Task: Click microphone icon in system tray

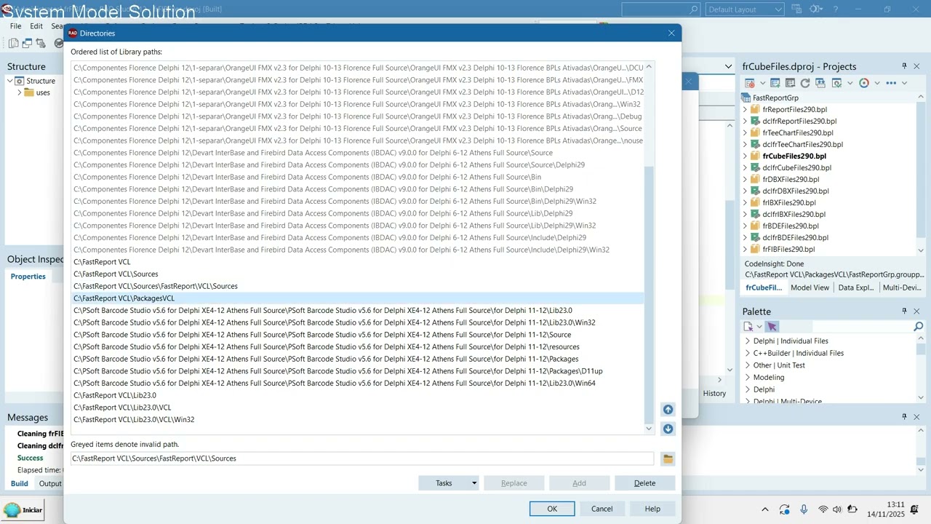Action: [804, 509]
